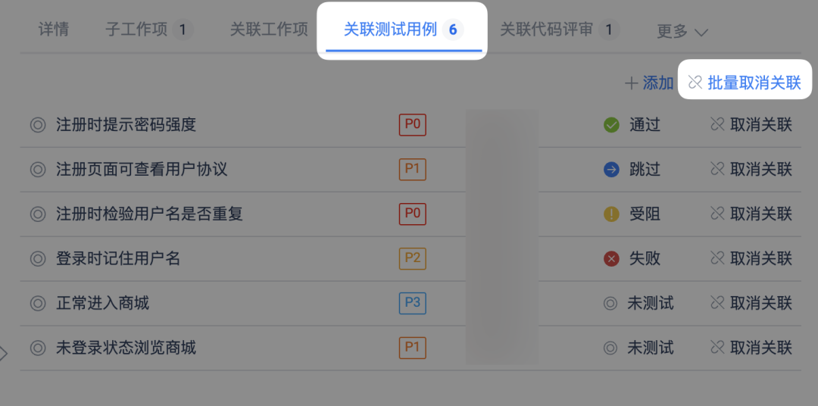Open the 注册时提示密码强度 test case
Image resolution: width=818 pixels, height=406 pixels.
click(x=126, y=125)
